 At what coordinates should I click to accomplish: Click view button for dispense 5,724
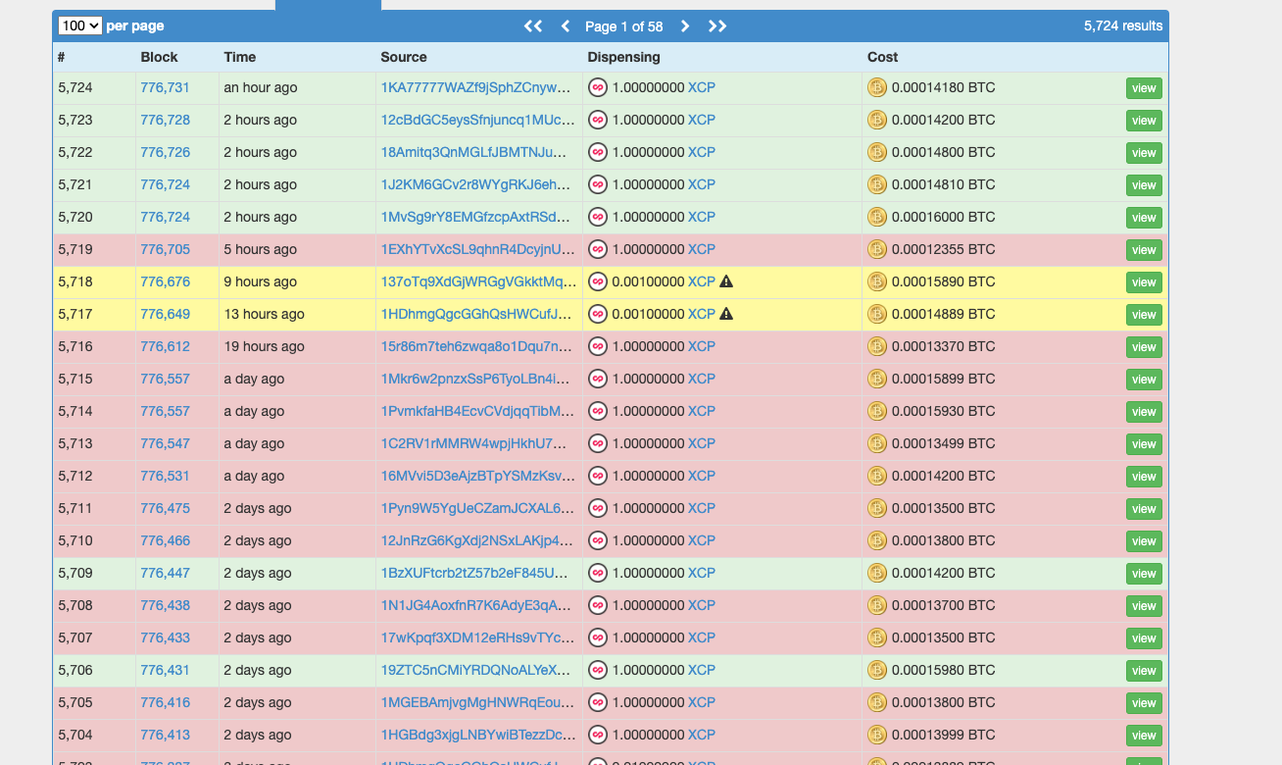click(x=1144, y=88)
